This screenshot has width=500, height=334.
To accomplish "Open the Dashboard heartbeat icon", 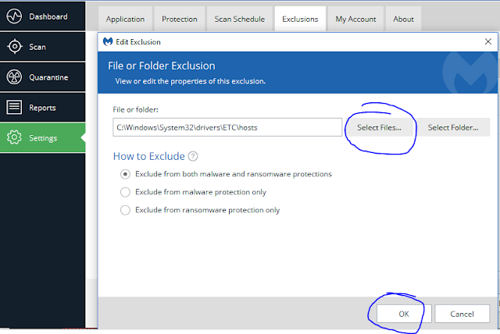I will coord(14,16).
